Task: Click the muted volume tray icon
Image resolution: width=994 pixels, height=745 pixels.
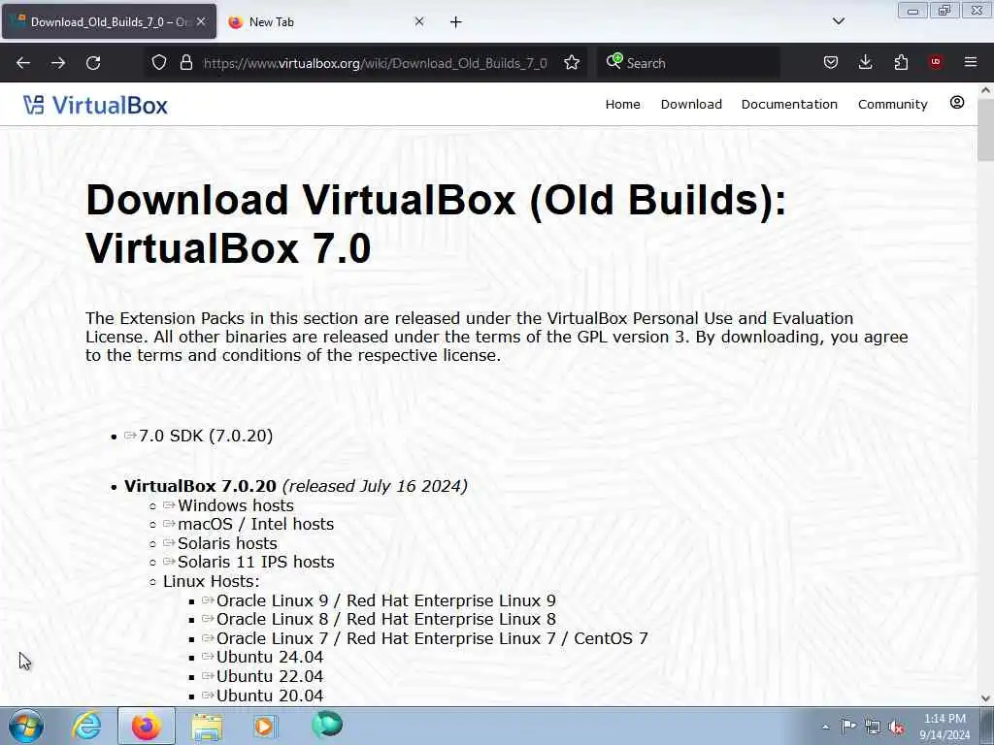Action: pyautogui.click(x=896, y=728)
